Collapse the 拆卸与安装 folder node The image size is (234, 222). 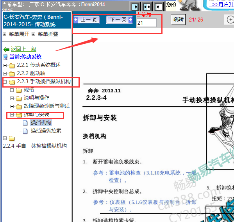click(x=12, y=115)
